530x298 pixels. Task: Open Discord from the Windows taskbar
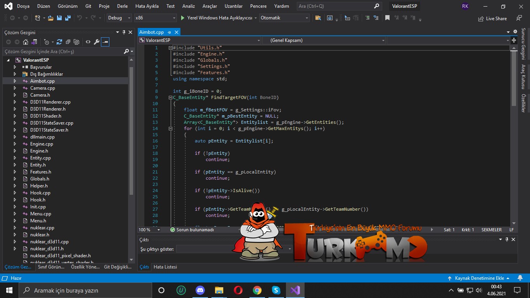coord(200,290)
